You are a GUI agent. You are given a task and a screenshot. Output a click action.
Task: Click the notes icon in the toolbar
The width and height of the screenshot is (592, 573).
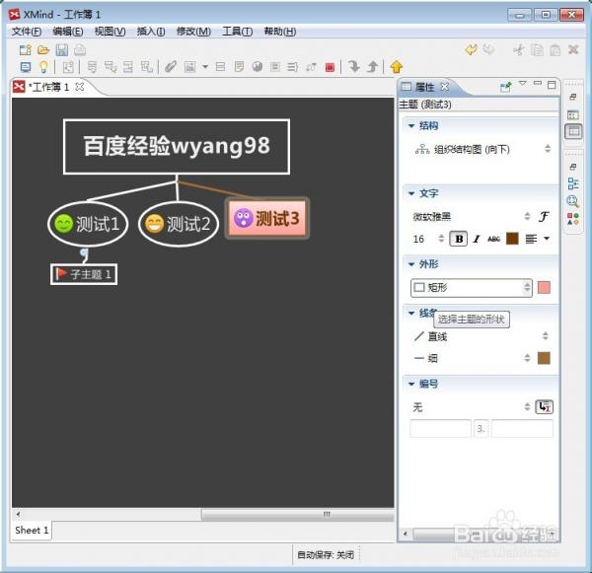239,67
